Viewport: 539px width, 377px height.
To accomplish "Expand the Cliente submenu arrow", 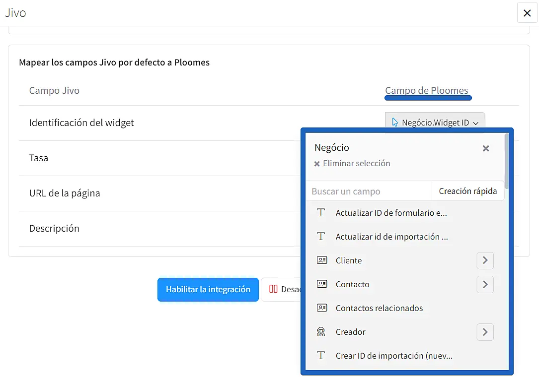I will pos(485,260).
